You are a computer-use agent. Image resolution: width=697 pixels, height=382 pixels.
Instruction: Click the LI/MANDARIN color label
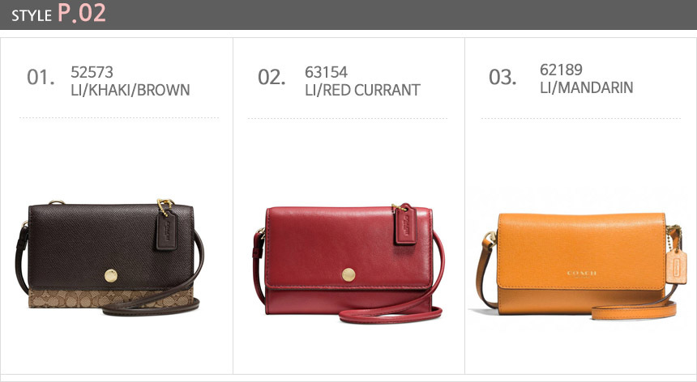(586, 87)
